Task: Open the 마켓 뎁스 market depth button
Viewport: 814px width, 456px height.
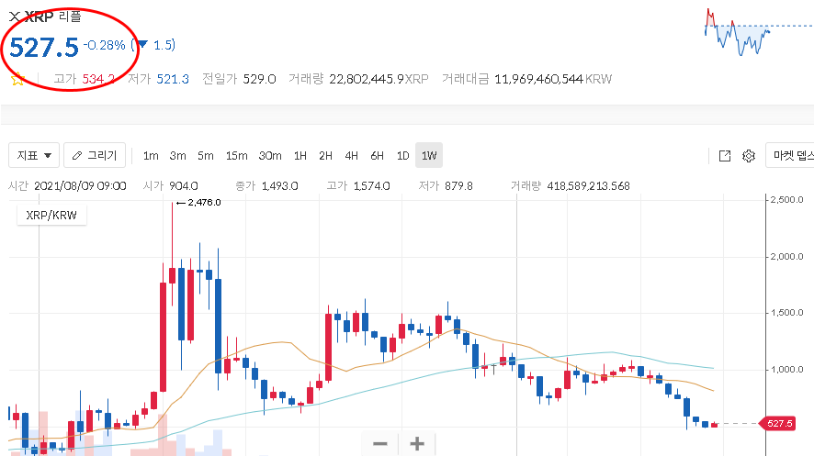Action: (x=789, y=155)
